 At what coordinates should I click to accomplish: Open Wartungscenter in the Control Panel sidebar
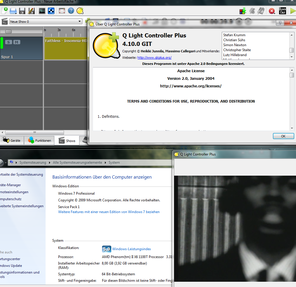(x=10, y=259)
